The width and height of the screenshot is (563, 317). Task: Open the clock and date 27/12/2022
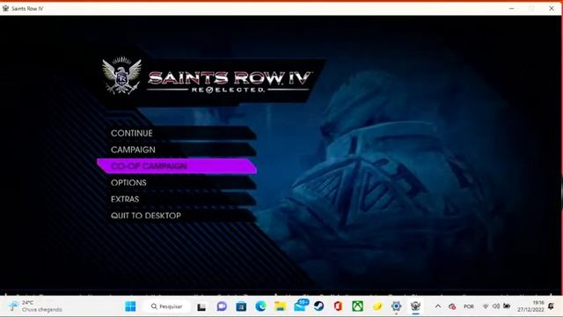(x=530, y=306)
